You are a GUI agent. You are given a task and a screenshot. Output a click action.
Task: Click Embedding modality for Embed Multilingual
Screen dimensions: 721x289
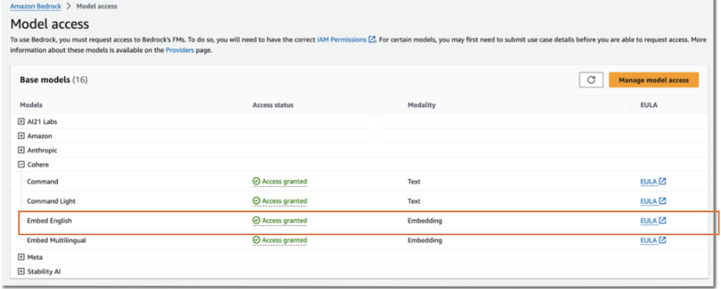coord(425,241)
